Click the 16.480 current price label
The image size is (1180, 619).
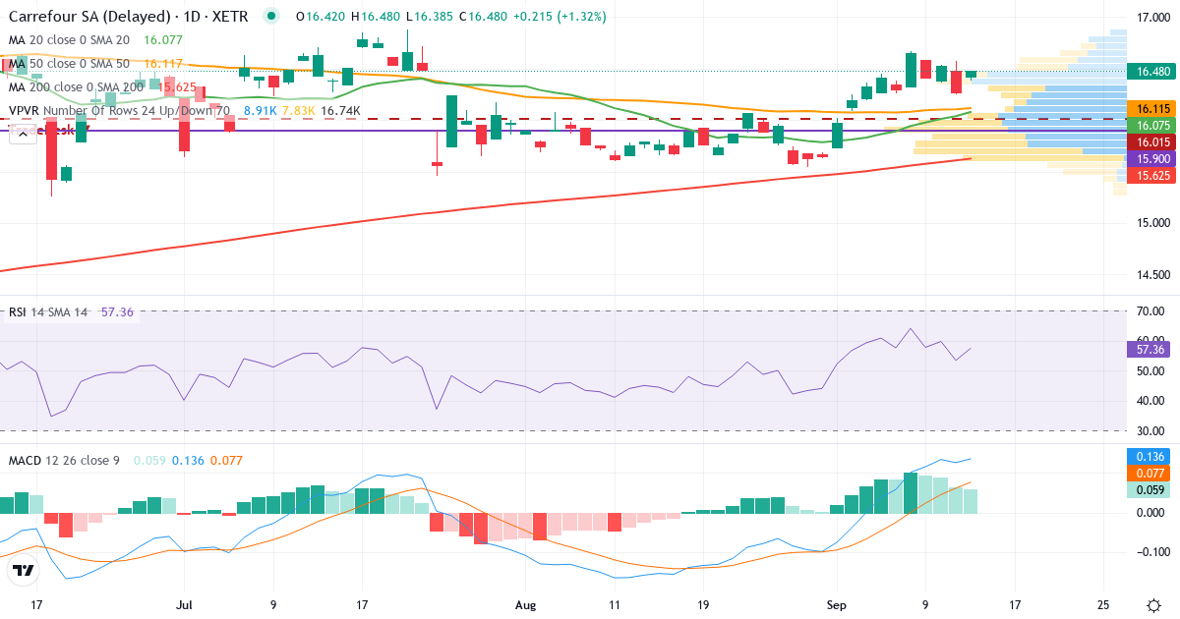[x=1152, y=72]
